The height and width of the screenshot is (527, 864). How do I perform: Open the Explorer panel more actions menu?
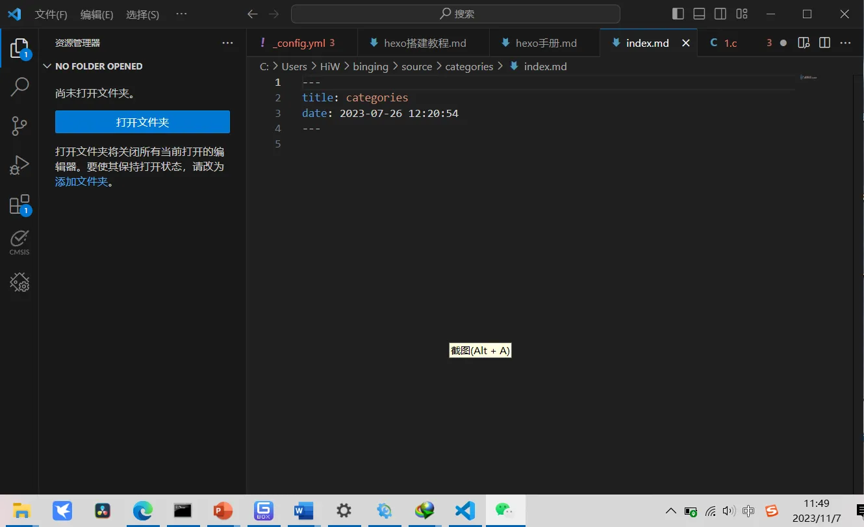click(227, 43)
